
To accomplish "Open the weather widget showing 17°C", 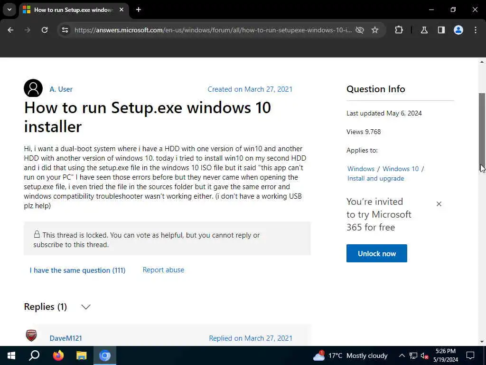I will point(350,355).
